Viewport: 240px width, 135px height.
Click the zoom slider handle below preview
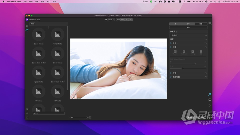click(72, 117)
